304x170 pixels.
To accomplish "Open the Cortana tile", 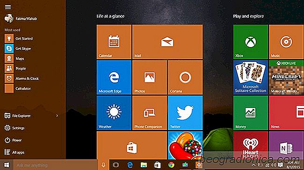I will [185, 77].
